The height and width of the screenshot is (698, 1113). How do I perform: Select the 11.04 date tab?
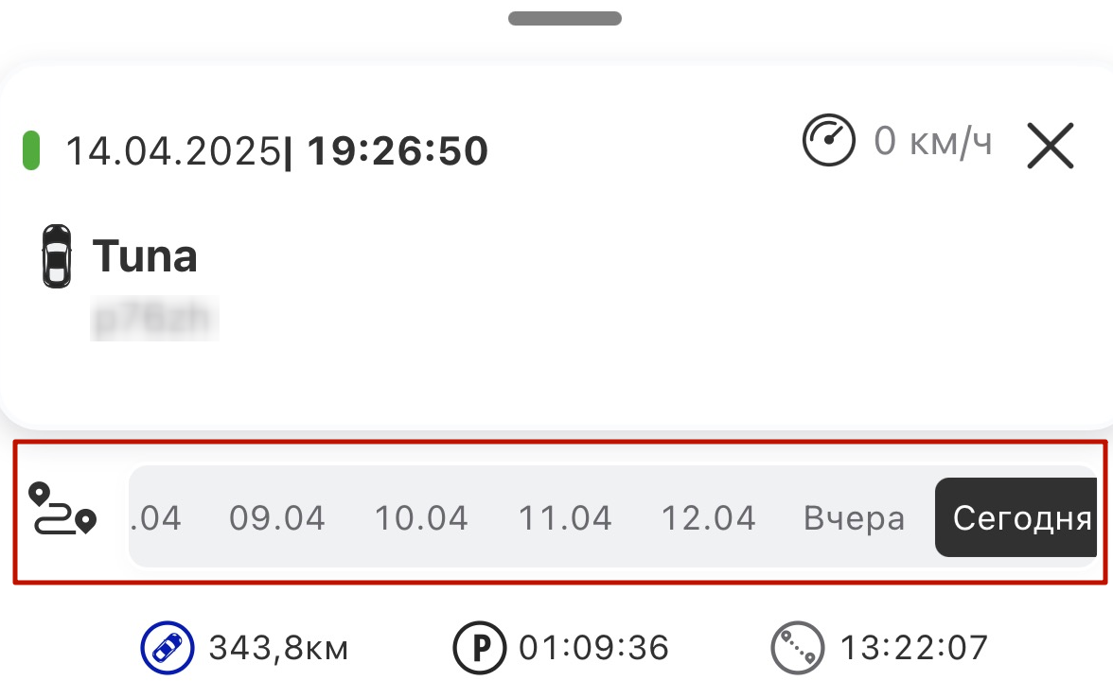[565, 518]
